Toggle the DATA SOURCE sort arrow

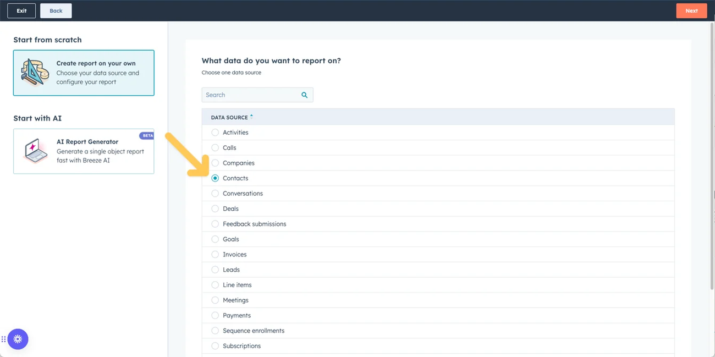(x=251, y=116)
